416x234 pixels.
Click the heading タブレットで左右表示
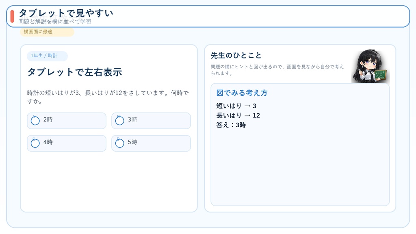click(x=75, y=72)
